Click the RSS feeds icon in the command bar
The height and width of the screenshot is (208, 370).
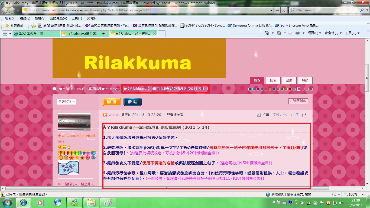point(279,33)
